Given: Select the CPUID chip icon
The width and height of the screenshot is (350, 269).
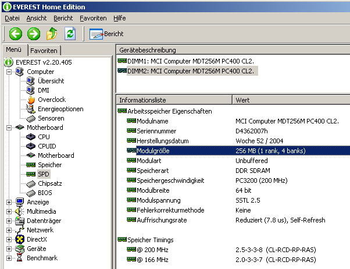Looking at the screenshot, I should [x=31, y=146].
